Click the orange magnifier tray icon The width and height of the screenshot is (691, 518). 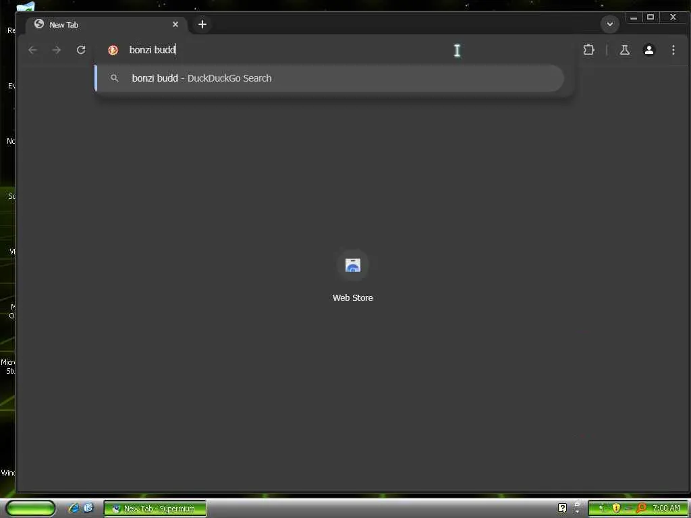tap(641, 509)
